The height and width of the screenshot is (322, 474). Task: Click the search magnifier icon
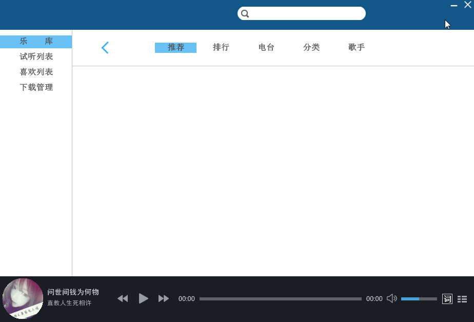pos(245,14)
